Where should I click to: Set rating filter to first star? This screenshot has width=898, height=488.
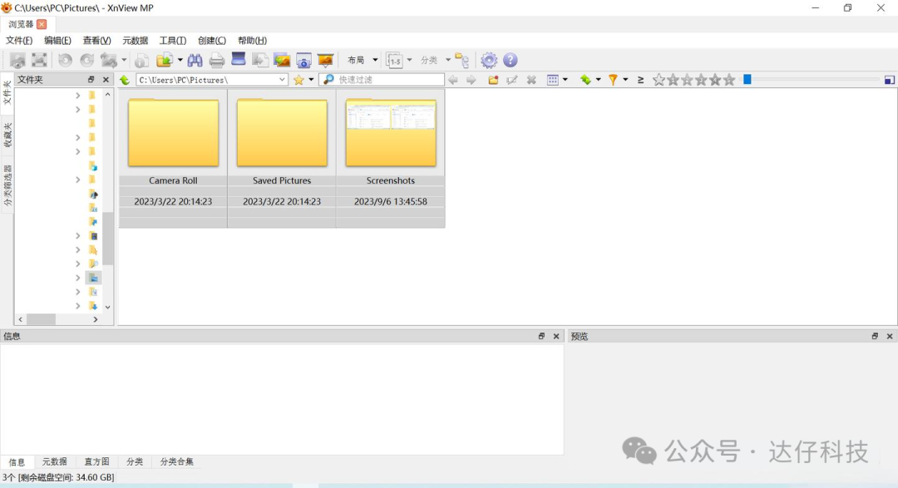(659, 80)
